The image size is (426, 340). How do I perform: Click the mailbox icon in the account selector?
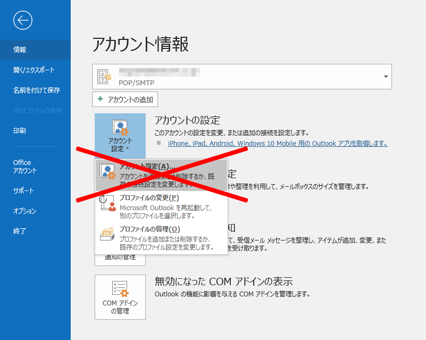pos(104,77)
